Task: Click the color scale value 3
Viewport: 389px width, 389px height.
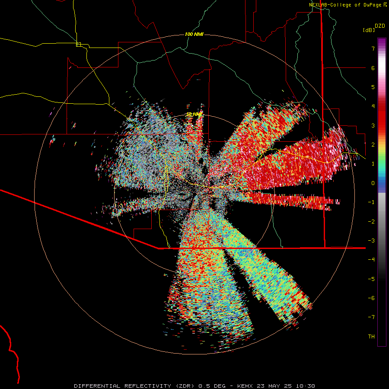Action: click(x=373, y=125)
